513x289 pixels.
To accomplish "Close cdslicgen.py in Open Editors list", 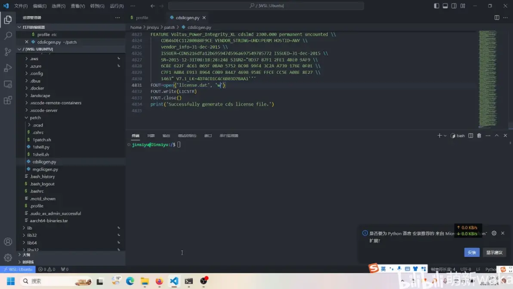I will [x=27, y=42].
